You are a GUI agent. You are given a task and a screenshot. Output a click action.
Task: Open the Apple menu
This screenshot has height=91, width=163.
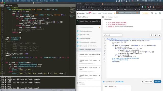[x=2, y=1]
